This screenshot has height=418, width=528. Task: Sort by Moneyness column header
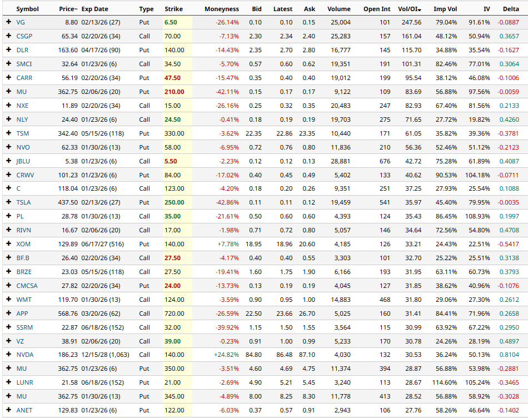[x=222, y=9]
